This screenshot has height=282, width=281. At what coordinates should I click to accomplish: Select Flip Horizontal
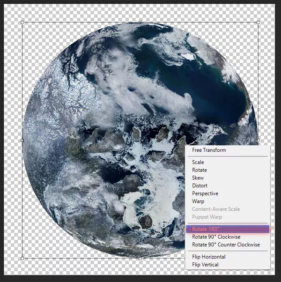coord(228,257)
